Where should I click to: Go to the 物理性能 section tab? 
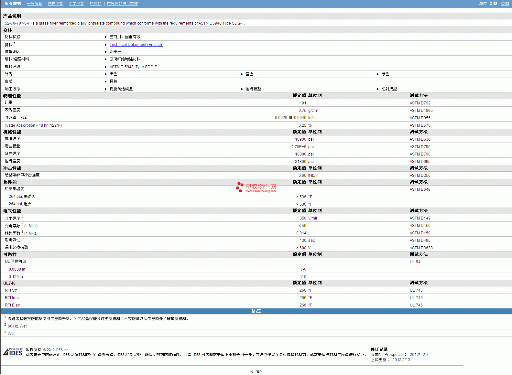(x=55, y=4)
